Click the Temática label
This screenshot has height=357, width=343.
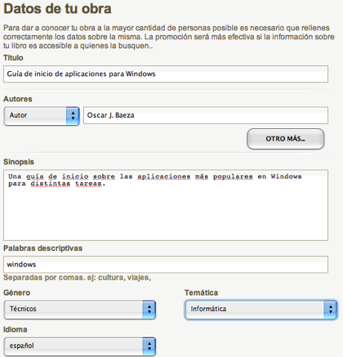201,292
